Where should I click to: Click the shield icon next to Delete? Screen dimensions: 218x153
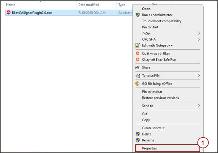[137, 134]
